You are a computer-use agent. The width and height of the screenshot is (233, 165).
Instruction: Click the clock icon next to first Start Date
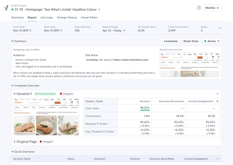[x=30, y=31]
